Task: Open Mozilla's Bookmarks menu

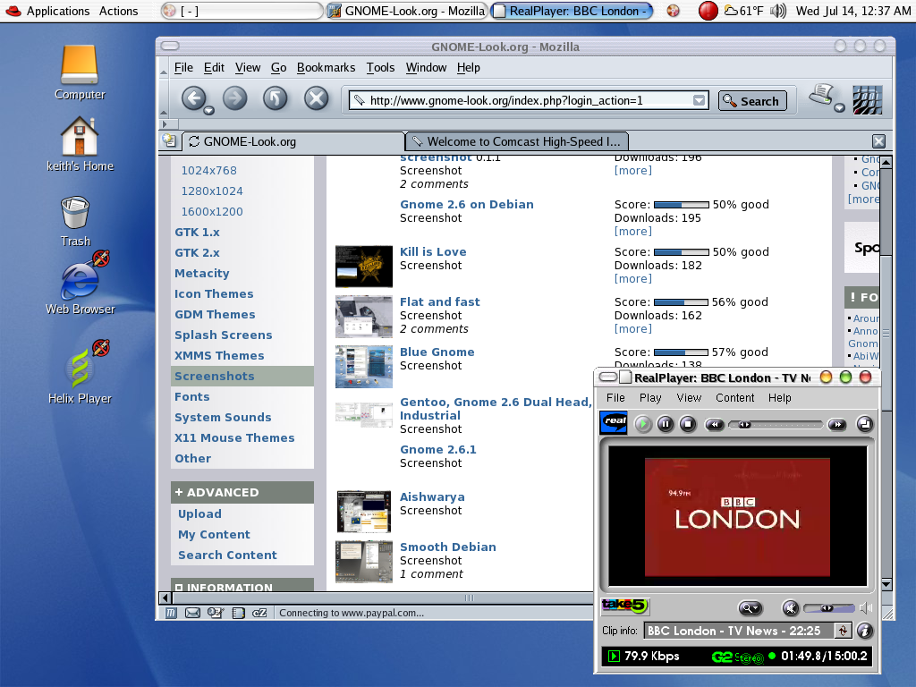Action: [326, 68]
